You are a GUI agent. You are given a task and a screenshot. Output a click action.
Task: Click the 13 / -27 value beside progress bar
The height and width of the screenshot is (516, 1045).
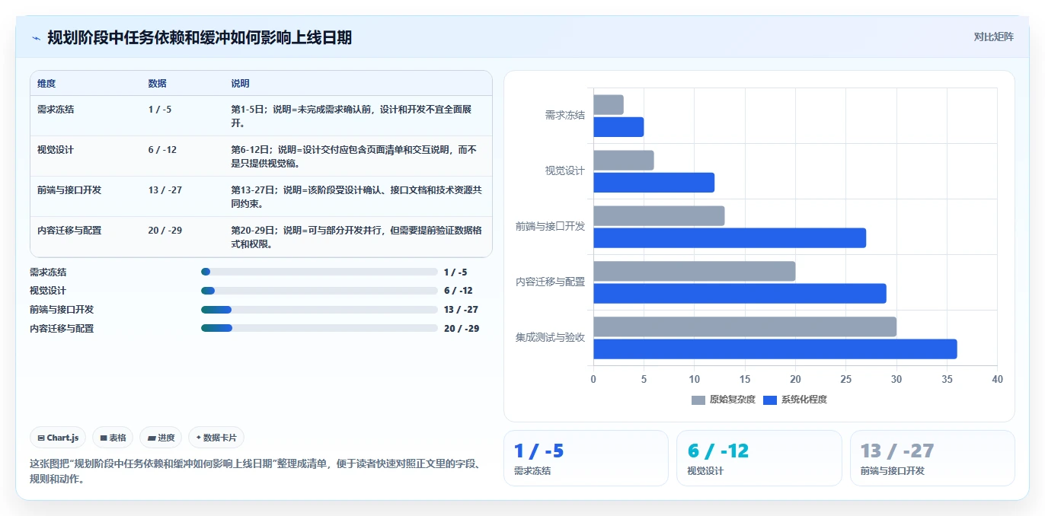click(461, 310)
